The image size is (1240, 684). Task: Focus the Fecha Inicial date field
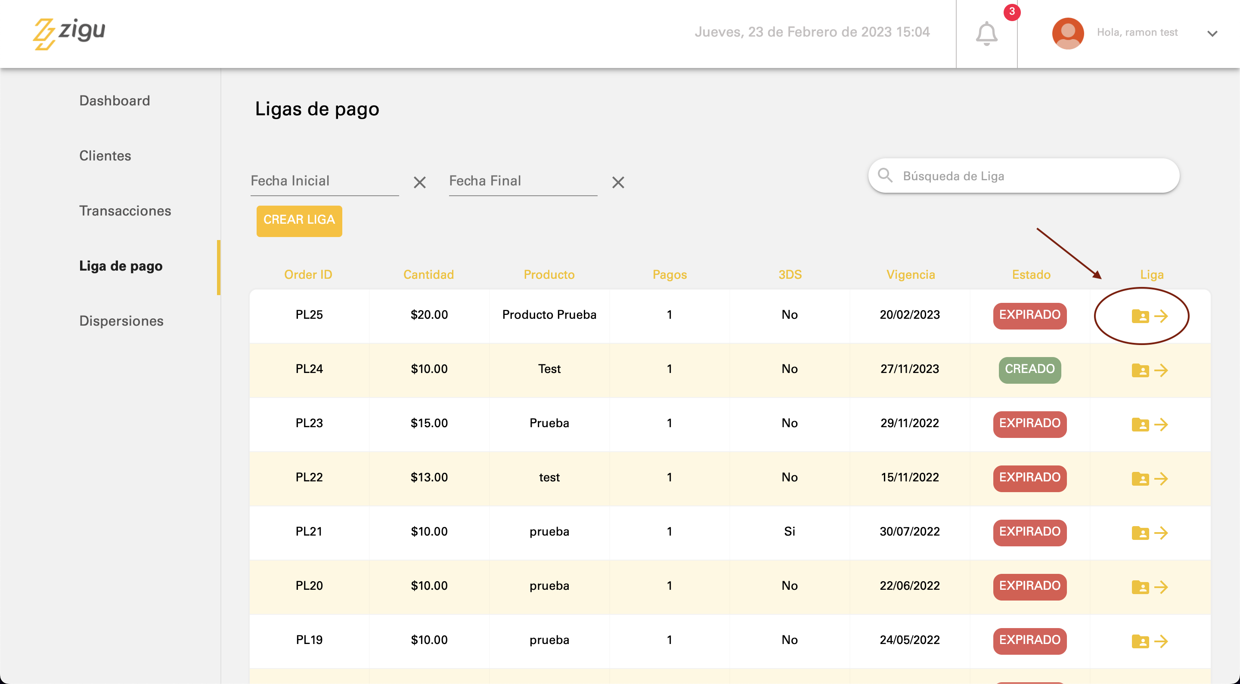[325, 182]
